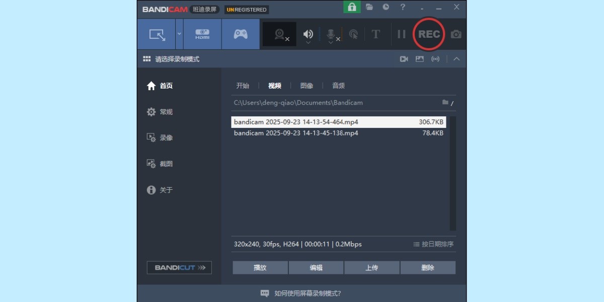Viewport: 604px width, 302px height.
Task: Select the bandicam 14-13-45-138.mp4 recording
Action: coord(295,133)
